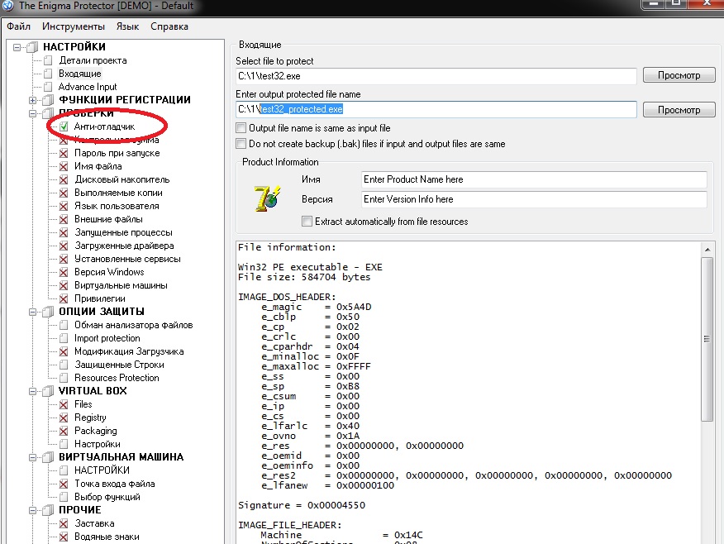
Task: Enable Output file name same as input
Action: tap(241, 127)
